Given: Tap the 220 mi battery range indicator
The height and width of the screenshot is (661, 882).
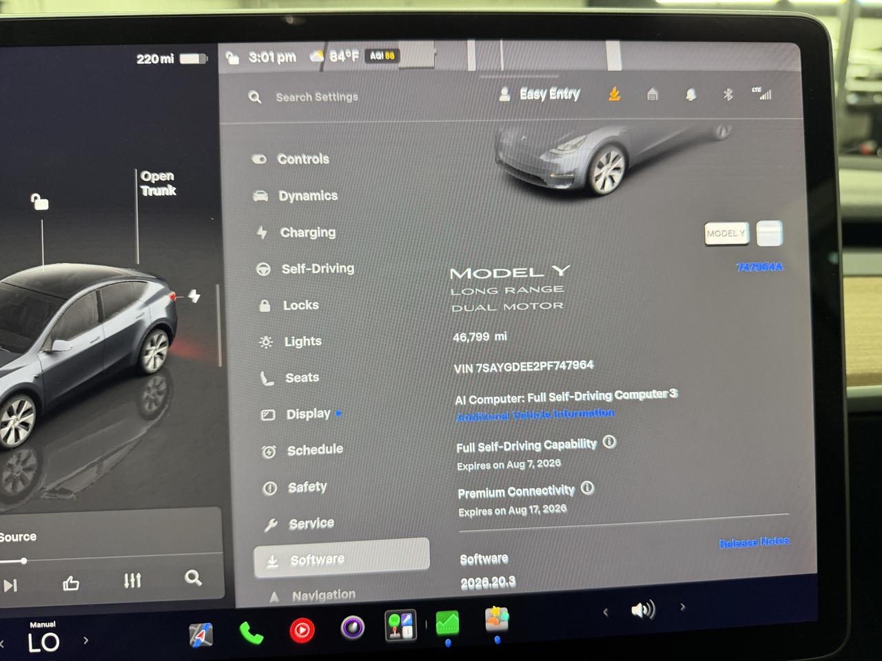Looking at the screenshot, I should pos(172,59).
